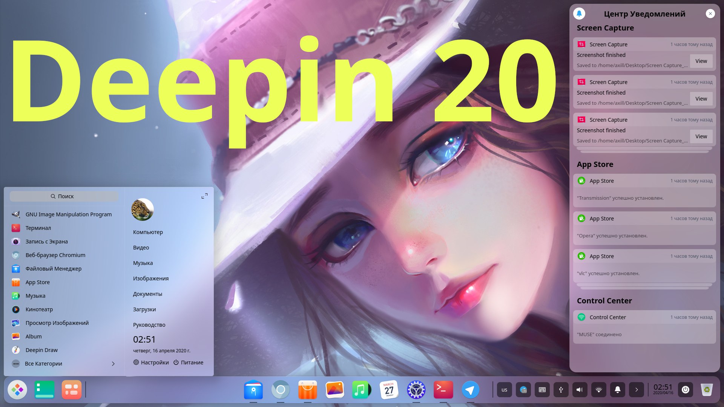
Task: Open Запись с Экрана in launcher
Action: pyautogui.click(x=64, y=242)
